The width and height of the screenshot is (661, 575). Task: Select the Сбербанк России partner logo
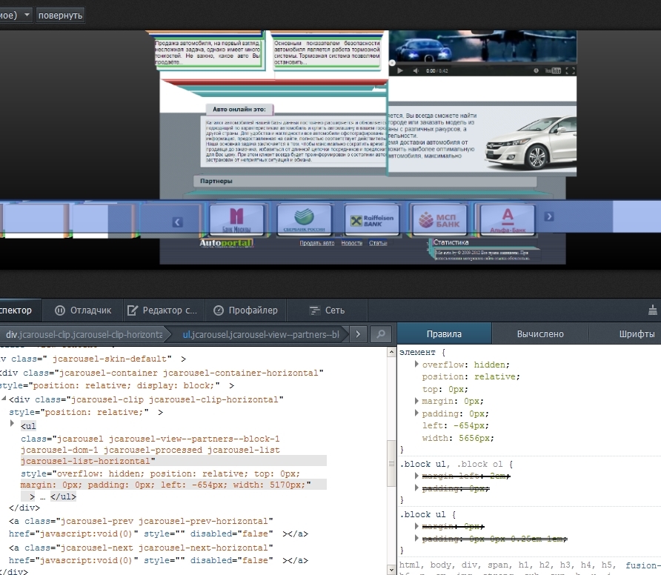pyautogui.click(x=304, y=220)
